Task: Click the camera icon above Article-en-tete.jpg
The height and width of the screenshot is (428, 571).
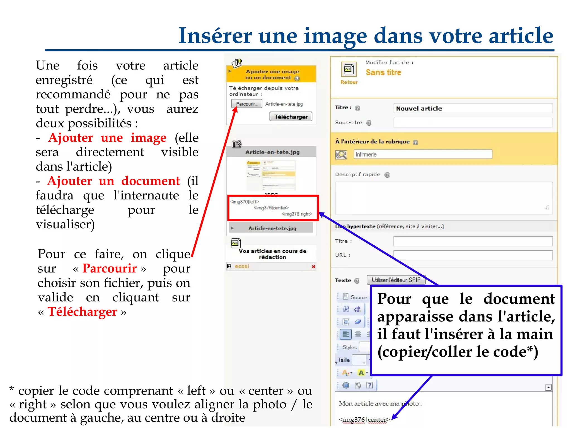Action: click(237, 144)
